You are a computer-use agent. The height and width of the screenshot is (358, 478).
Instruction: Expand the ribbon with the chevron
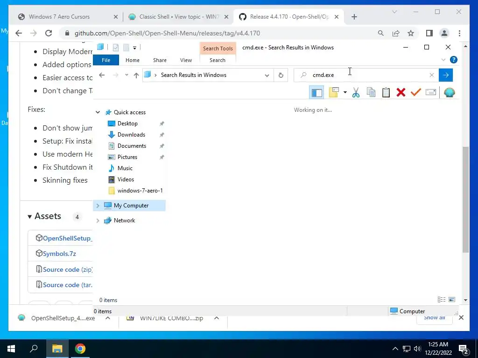point(443,60)
